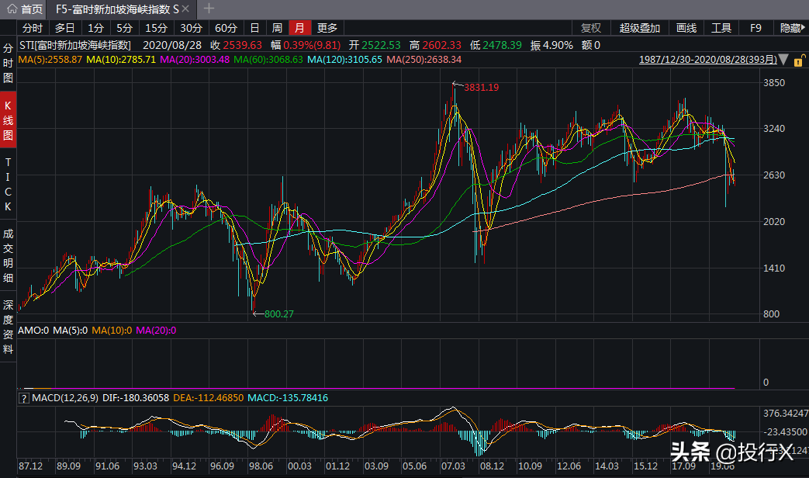Click the home icon beside 首页
Image resolution: width=809 pixels, height=478 pixels.
(x=12, y=9)
